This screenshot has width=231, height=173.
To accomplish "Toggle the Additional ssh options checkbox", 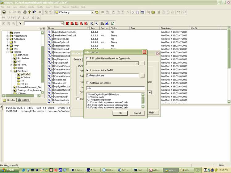I will 88,83.
